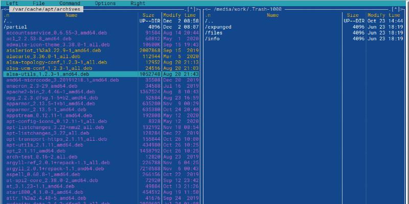Select apache2-bin amd64 deb package

point(50,91)
